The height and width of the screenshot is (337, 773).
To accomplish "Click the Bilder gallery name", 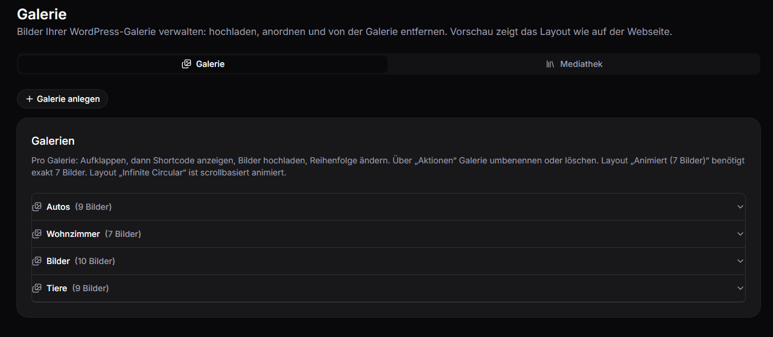I will coord(58,261).
